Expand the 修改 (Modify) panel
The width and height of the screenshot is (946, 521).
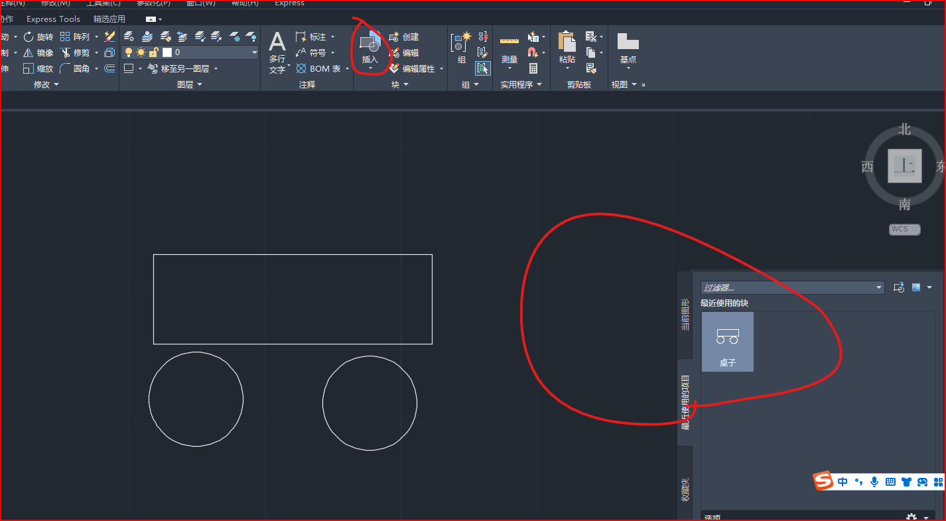pyautogui.click(x=46, y=84)
